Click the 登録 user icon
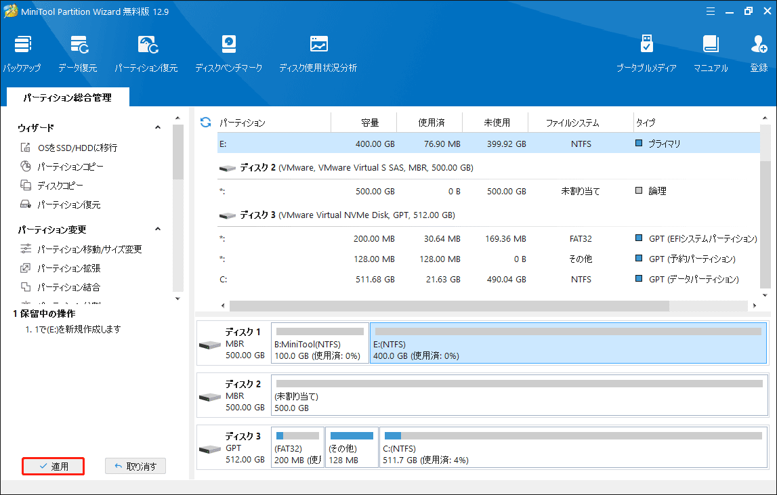Image resolution: width=777 pixels, height=495 pixels. pyautogui.click(x=759, y=43)
